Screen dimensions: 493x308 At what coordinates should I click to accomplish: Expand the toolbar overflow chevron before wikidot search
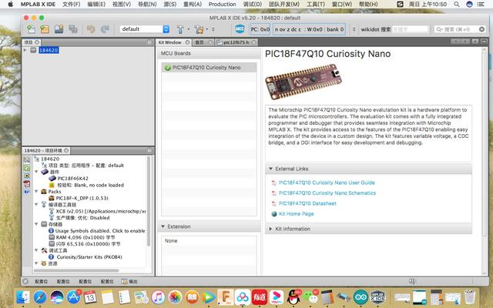coord(354,29)
